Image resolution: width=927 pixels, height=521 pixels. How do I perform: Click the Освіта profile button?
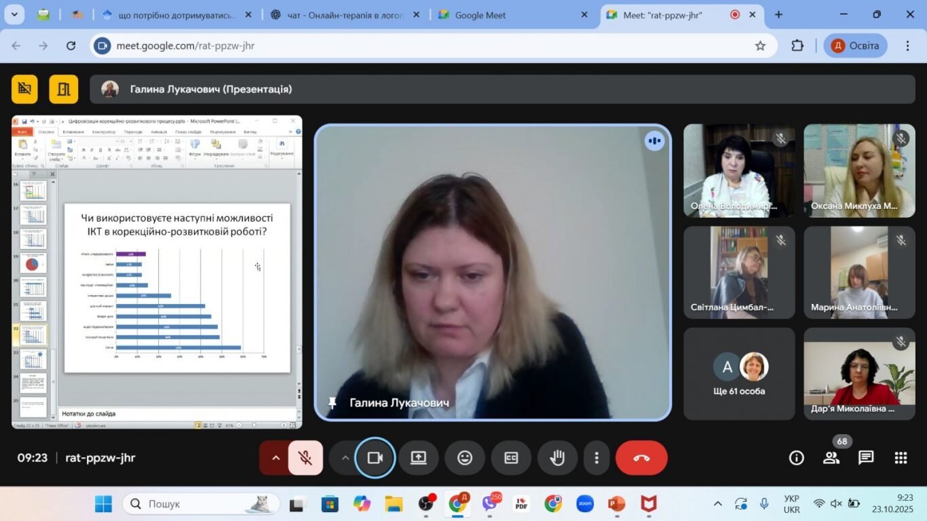(x=856, y=45)
